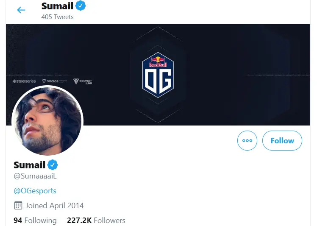This screenshot has height=226, width=317.
Task: Click the Secret Lab sponsor logo
Action: point(83,81)
